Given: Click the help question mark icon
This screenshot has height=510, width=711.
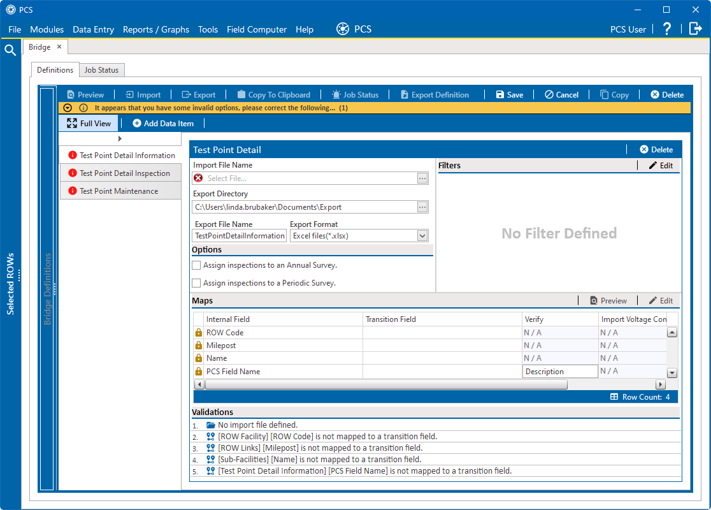Looking at the screenshot, I should click(x=667, y=29).
